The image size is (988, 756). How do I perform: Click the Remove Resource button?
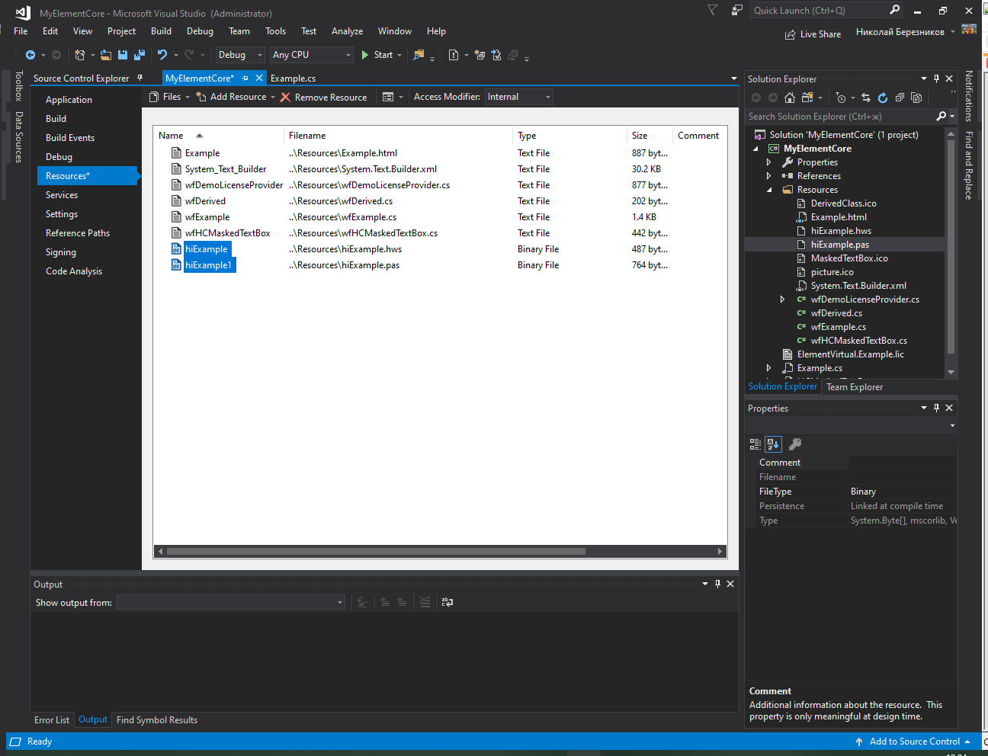(323, 98)
